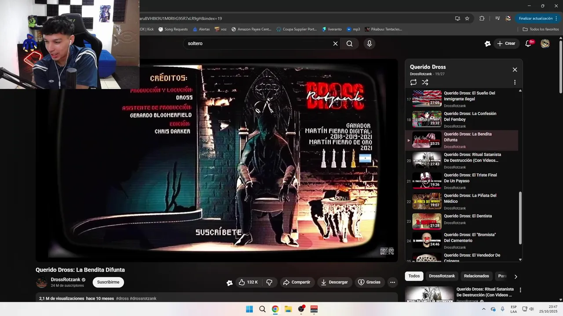Click the sparkle icon beside Crear

[487, 43]
